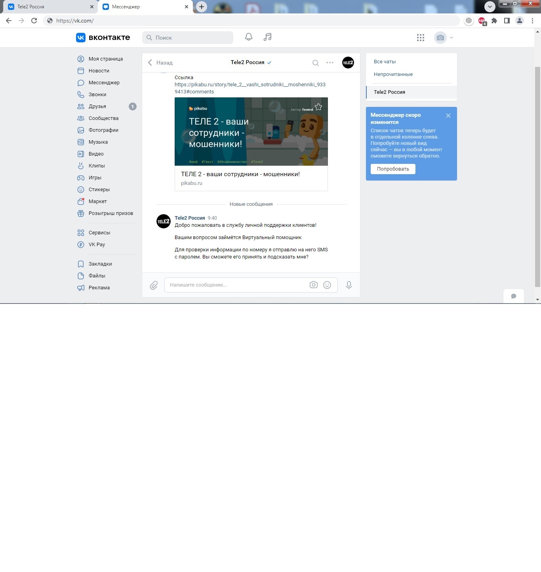This screenshot has width=541, height=572.
Task: Attach a photo with the camera icon
Action: [314, 285]
